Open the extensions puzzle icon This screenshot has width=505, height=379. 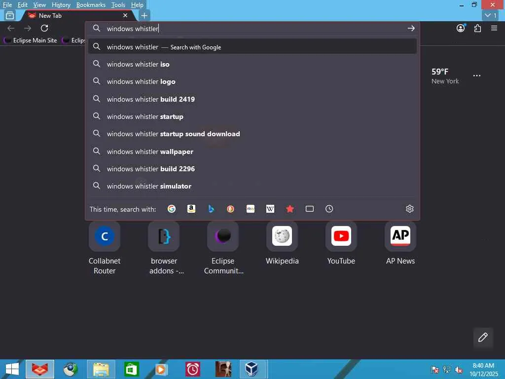[x=477, y=28]
